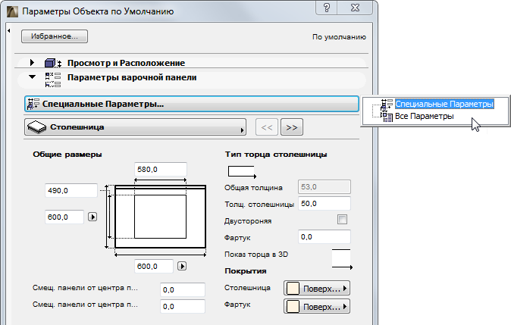Edit the left 600,0 depth field
This screenshot has height=325, width=511.
tap(64, 217)
